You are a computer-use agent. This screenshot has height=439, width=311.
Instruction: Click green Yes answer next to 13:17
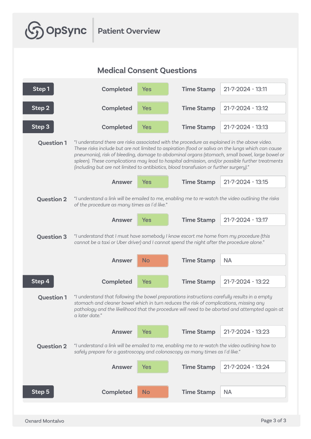(153, 220)
